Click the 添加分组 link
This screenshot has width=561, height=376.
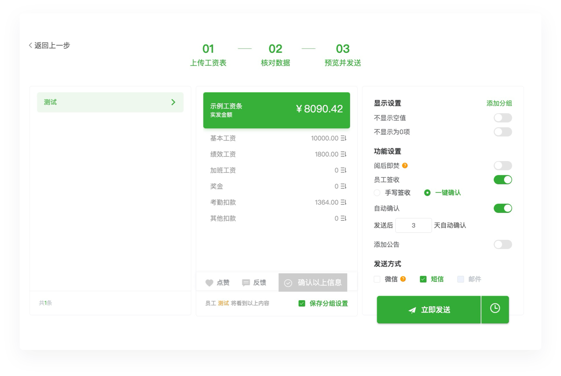pyautogui.click(x=499, y=103)
